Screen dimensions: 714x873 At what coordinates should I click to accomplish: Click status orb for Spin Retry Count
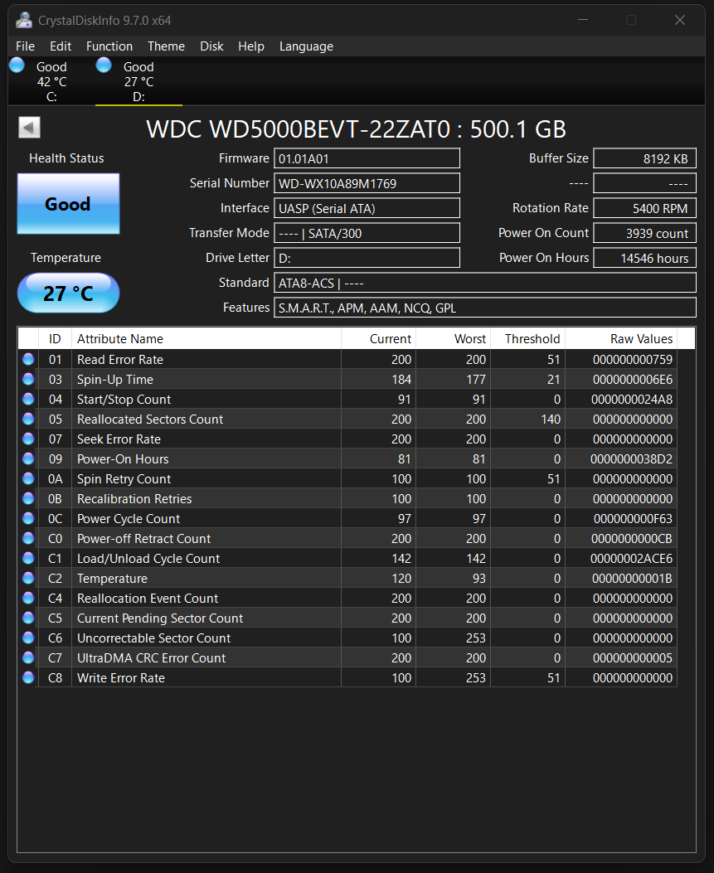[x=28, y=479]
